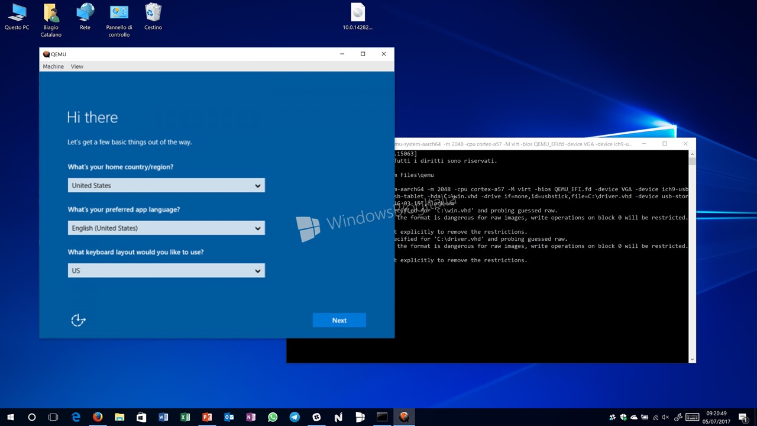Launch OneNote from the taskbar
The image size is (757, 426).
pos(251,417)
